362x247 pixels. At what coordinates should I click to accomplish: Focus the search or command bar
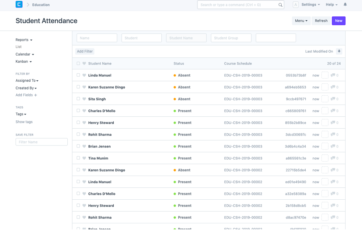(x=240, y=5)
